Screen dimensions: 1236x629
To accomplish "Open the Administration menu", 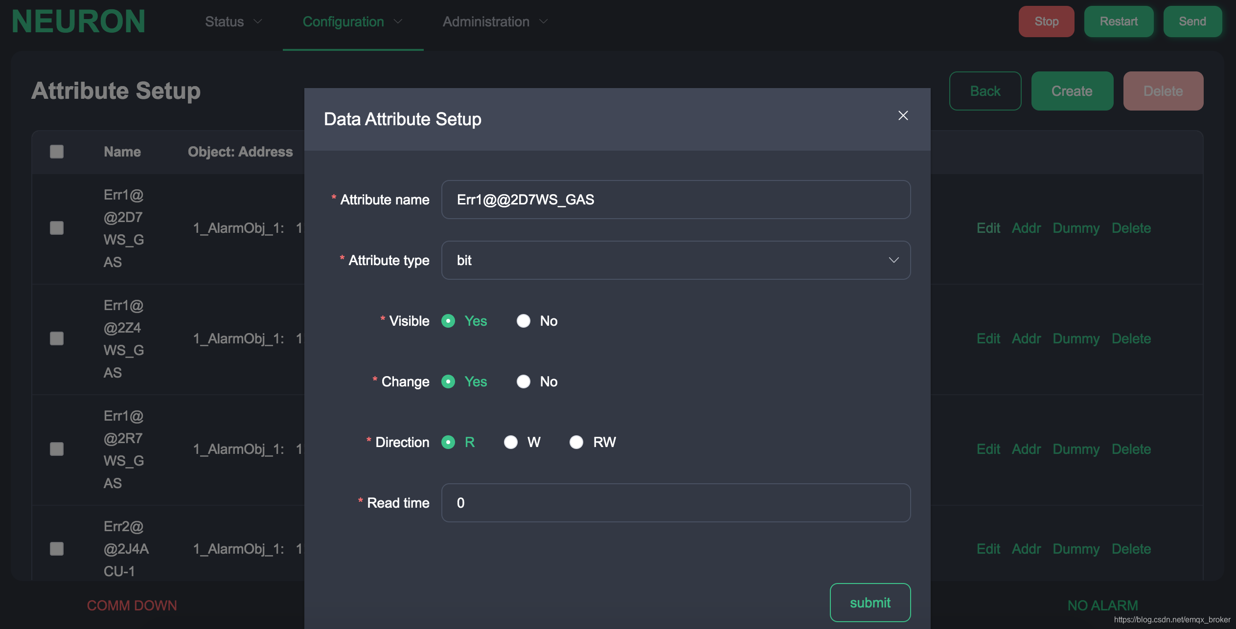I will coord(495,22).
